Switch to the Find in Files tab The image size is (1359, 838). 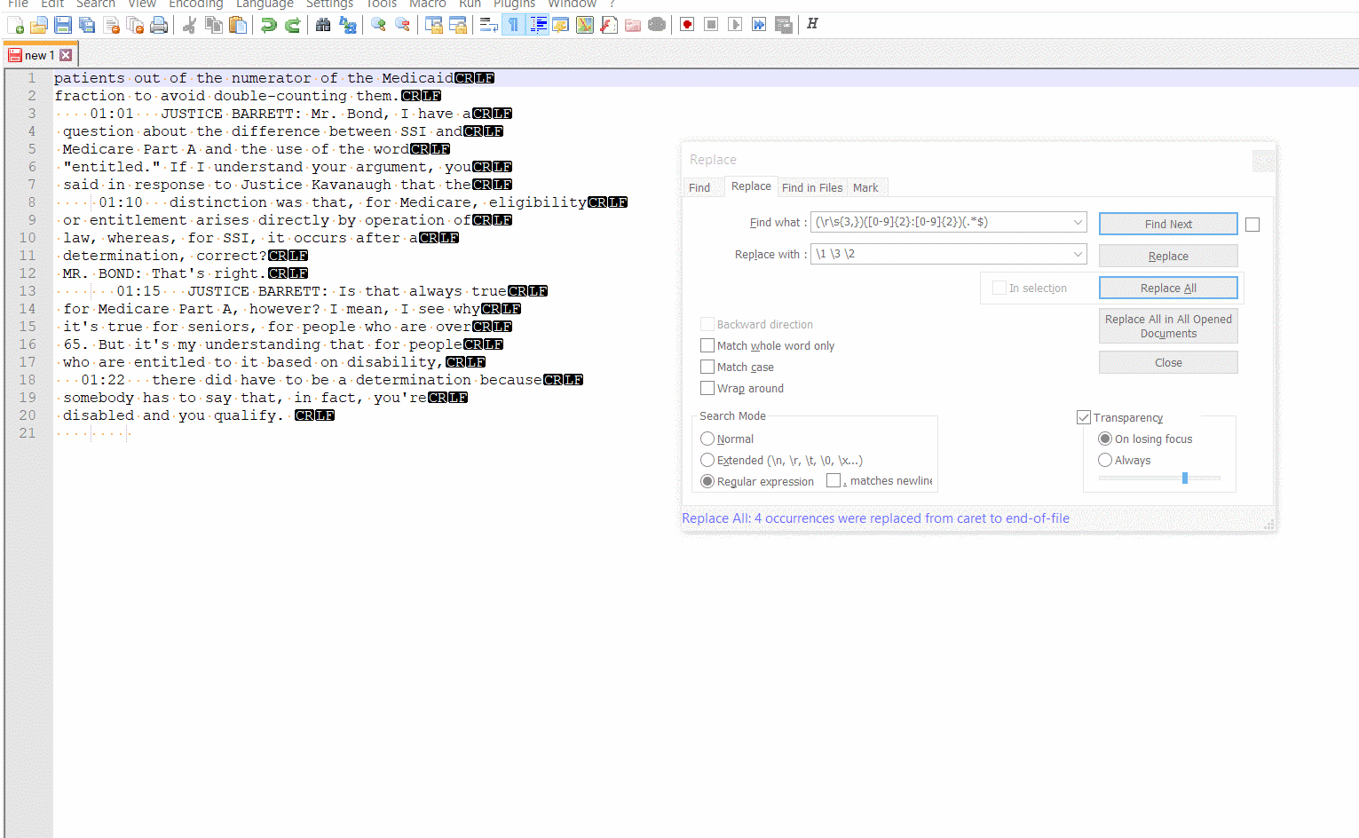811,187
